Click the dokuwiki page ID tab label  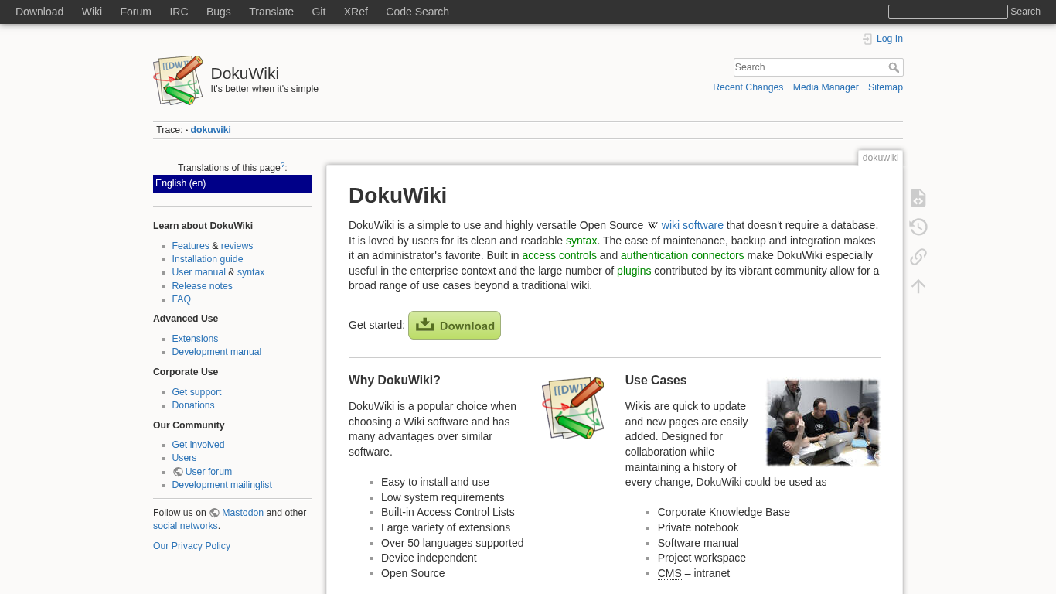point(881,158)
